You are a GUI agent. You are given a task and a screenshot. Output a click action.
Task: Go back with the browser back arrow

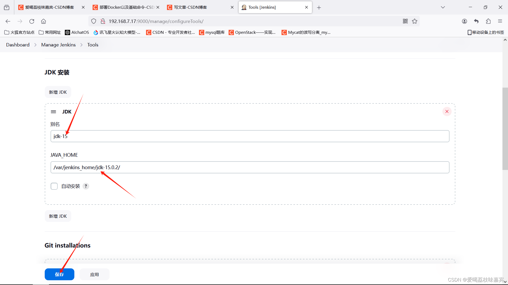point(8,21)
